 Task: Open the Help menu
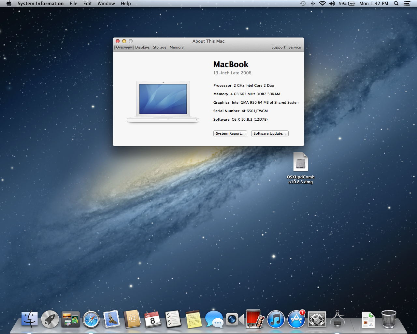pyautogui.click(x=126, y=4)
